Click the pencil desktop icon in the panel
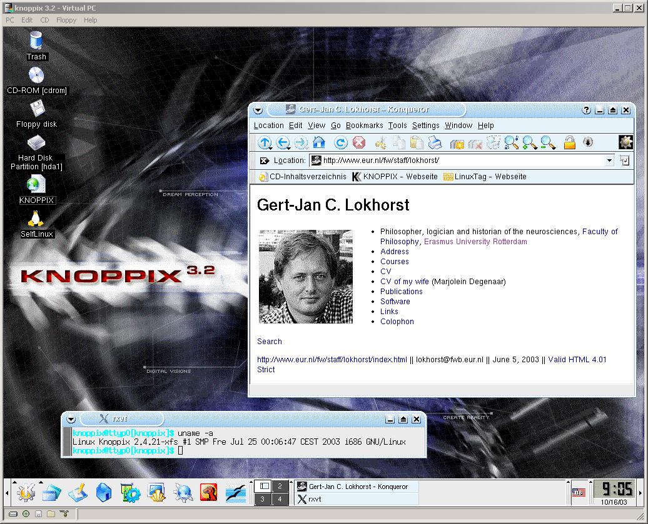648x524 pixels. click(78, 492)
